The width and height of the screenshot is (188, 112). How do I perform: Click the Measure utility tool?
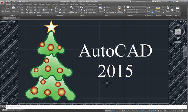(158, 9)
